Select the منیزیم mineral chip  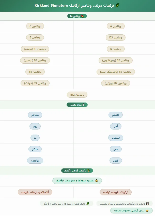35,115
